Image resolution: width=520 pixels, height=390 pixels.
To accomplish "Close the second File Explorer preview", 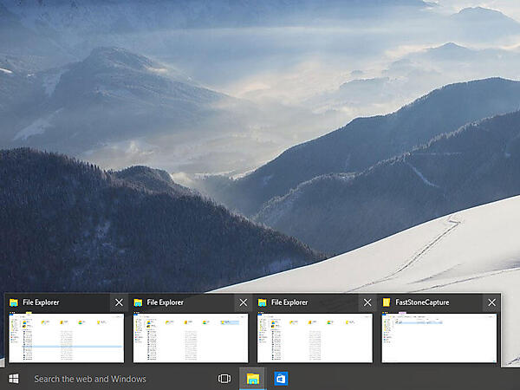I will click(244, 302).
